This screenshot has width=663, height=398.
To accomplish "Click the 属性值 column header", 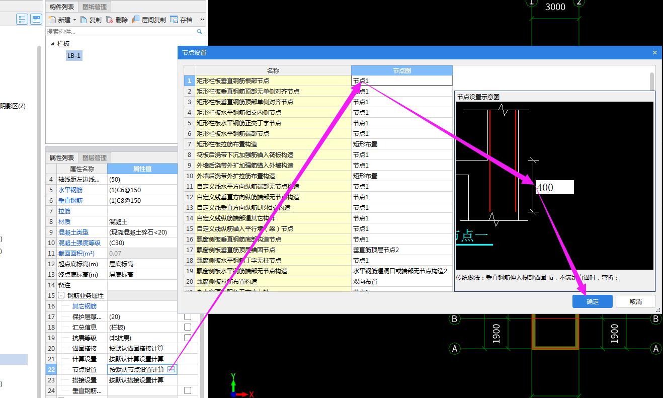I will point(142,169).
